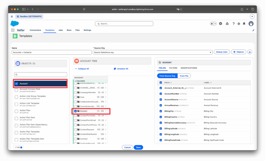Click the Safari share icon

(242, 9)
